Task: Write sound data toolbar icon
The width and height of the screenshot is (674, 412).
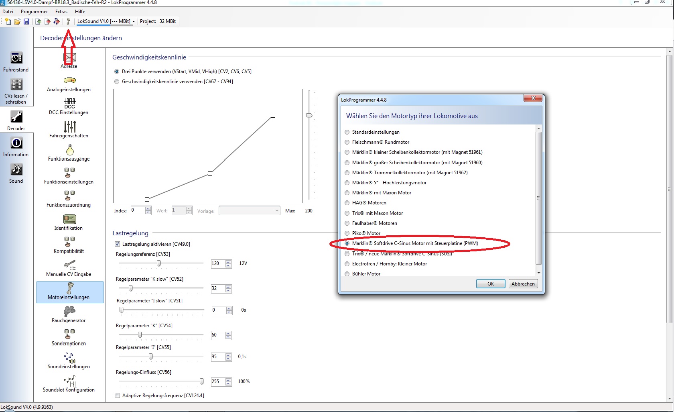Action: click(x=57, y=21)
